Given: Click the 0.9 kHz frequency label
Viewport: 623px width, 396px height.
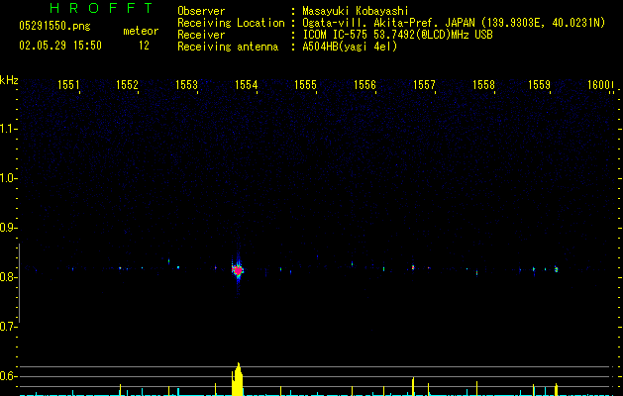Looking at the screenshot, I should (8, 228).
